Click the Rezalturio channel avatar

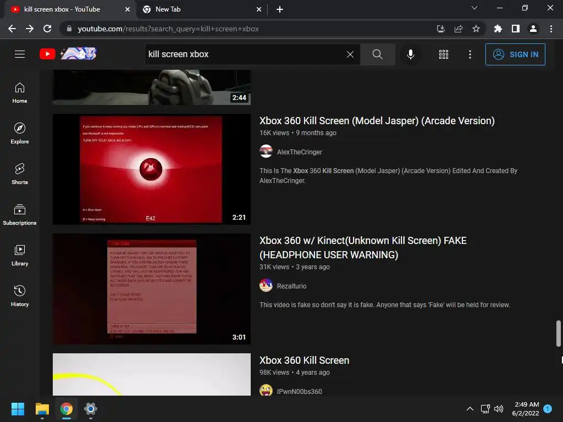266,286
